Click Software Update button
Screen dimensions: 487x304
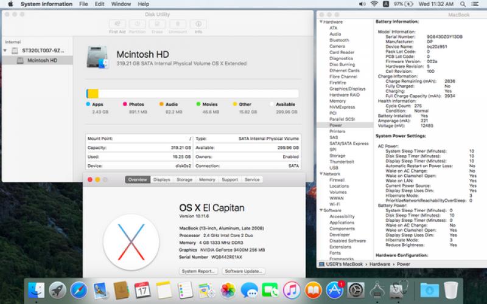(x=243, y=271)
